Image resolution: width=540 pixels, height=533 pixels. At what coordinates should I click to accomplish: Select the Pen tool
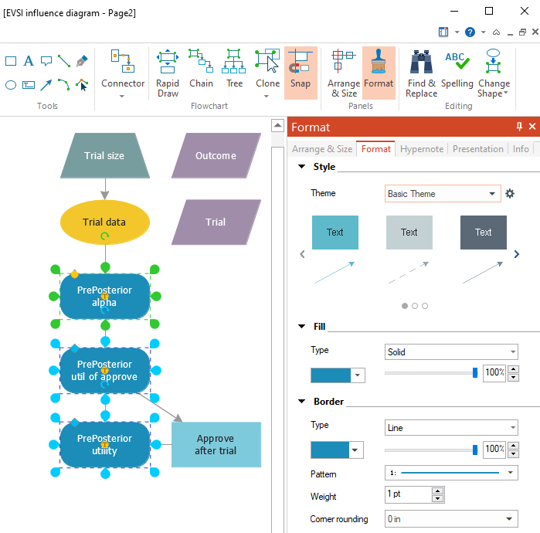pyautogui.click(x=82, y=61)
